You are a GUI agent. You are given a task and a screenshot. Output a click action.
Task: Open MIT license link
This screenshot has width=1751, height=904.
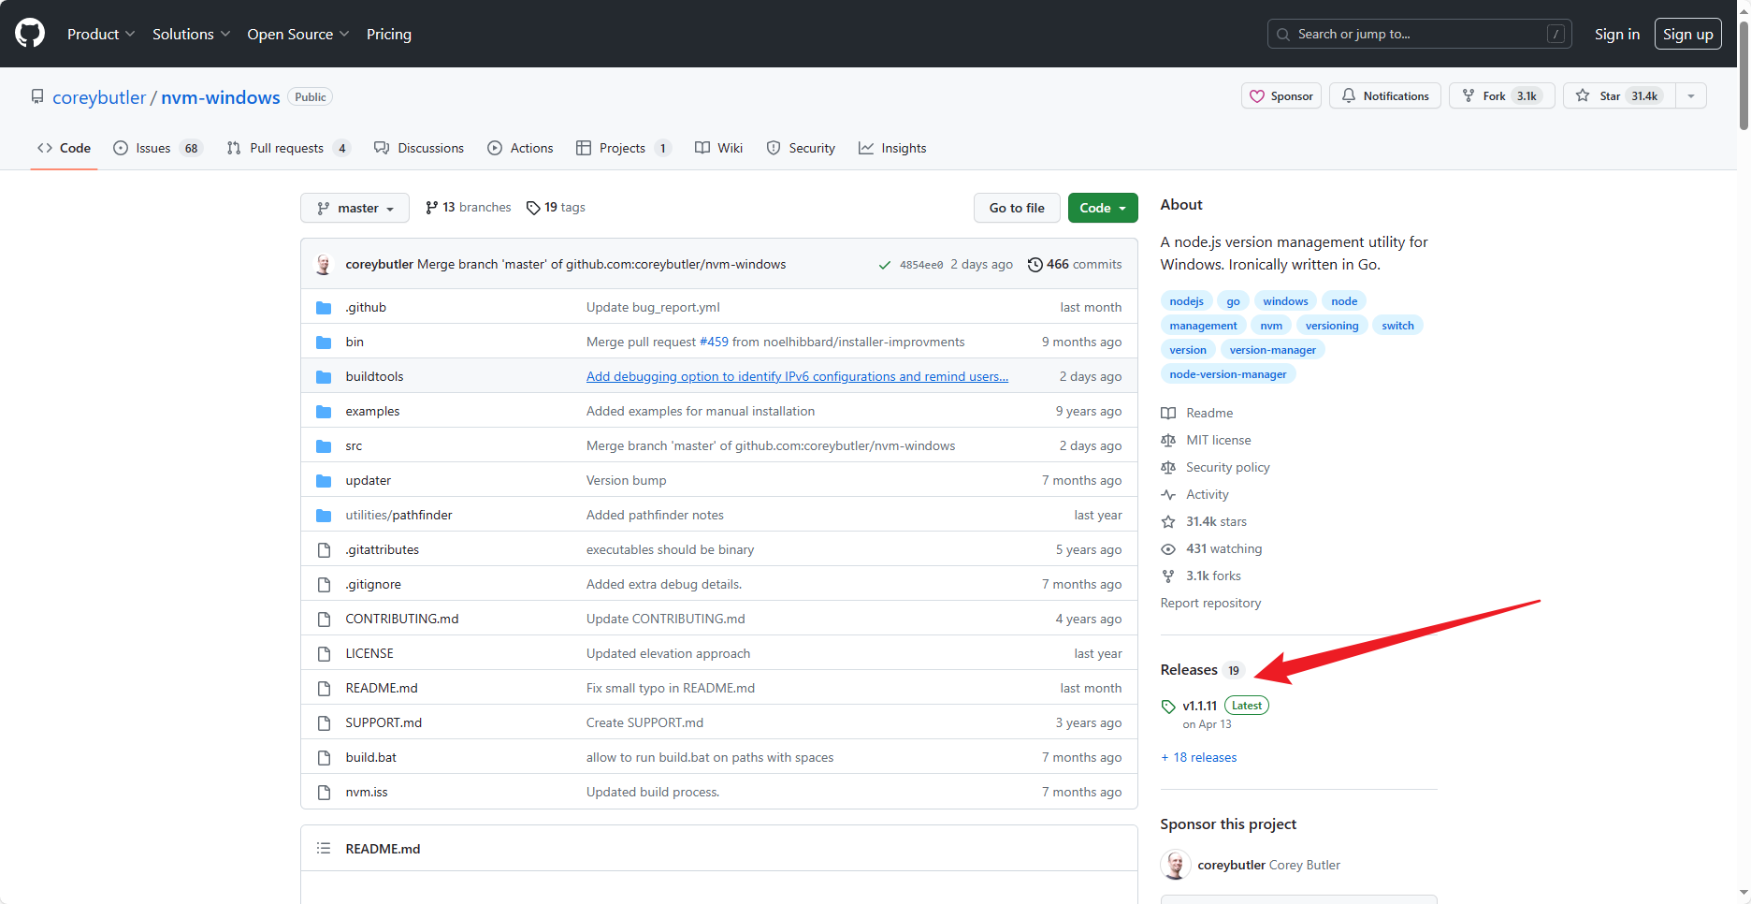point(1206,440)
